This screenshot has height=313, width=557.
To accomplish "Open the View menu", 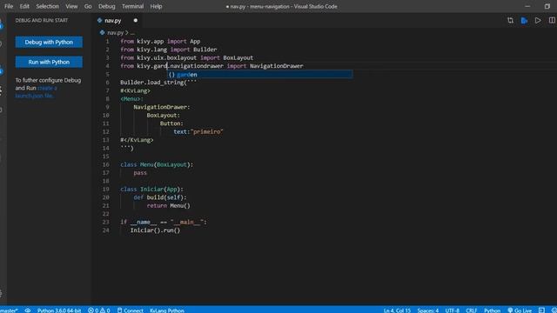I will coord(71,6).
